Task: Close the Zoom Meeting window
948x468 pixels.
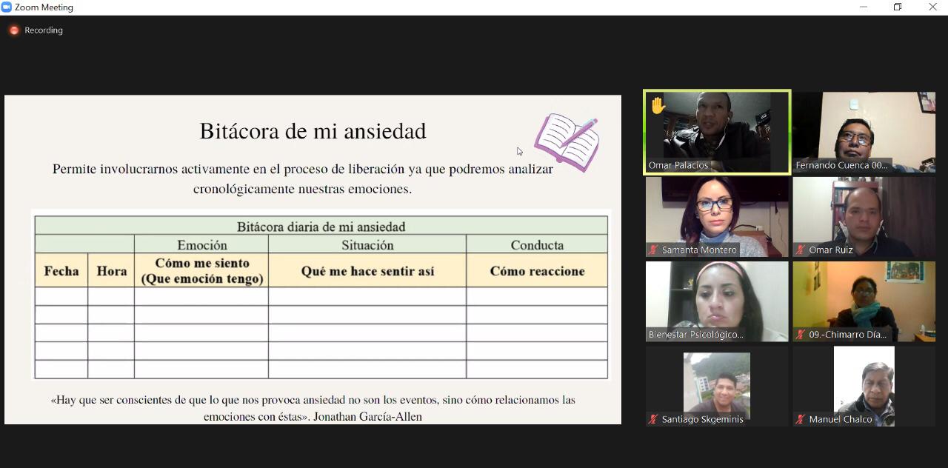Action: point(932,7)
